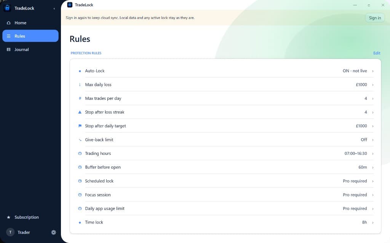Viewport: 390px width, 243px height.
Task: Click the Auto-Lock dot icon
Action: coord(80,71)
